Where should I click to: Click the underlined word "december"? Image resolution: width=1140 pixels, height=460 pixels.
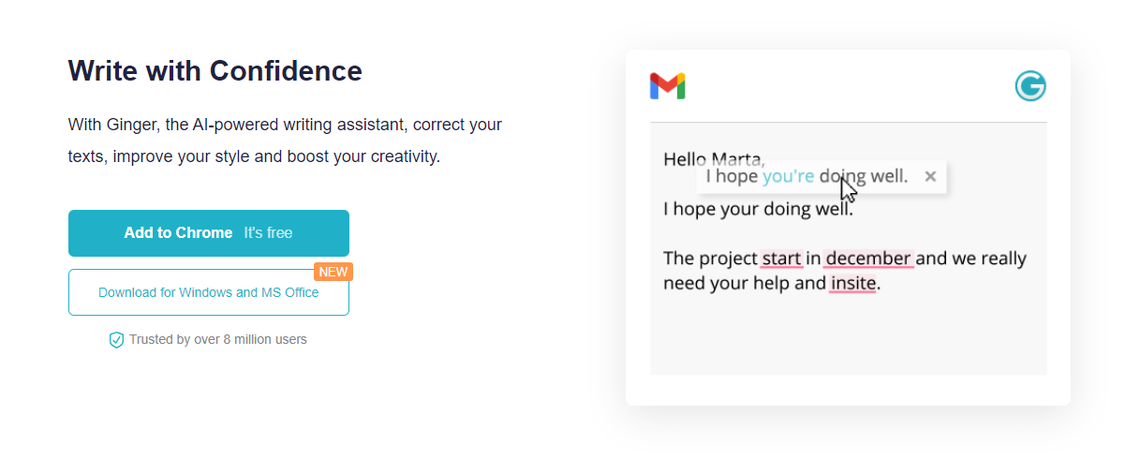(867, 259)
